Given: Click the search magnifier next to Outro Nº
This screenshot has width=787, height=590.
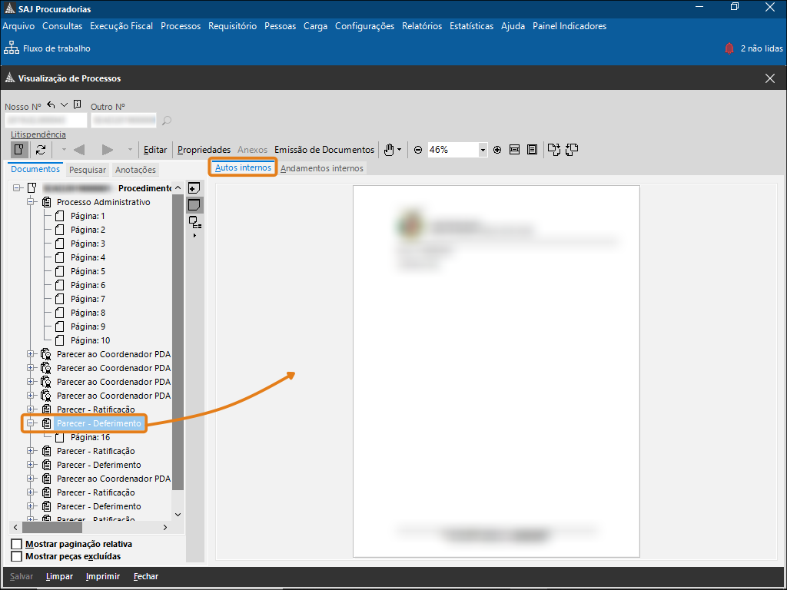Looking at the screenshot, I should coord(167,121).
